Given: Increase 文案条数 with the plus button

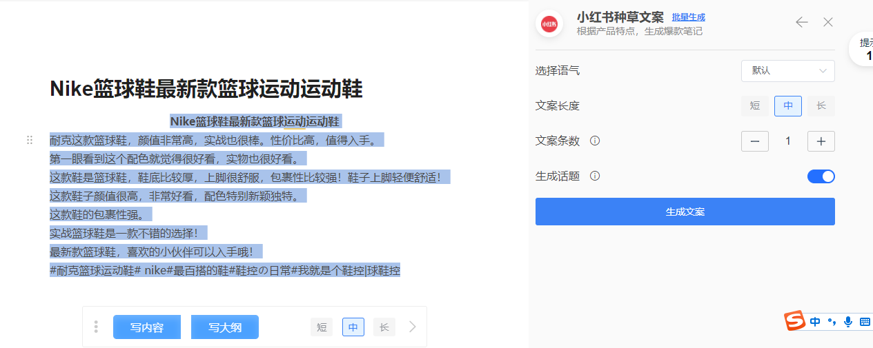Looking at the screenshot, I should tap(821, 141).
